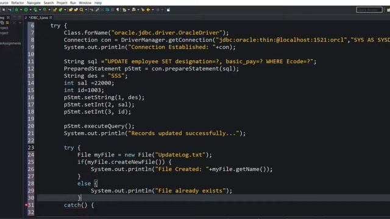Image resolution: width=390 pixels, height=219 pixels.
Task: Click the 'File already exists' string
Action: [190, 190]
